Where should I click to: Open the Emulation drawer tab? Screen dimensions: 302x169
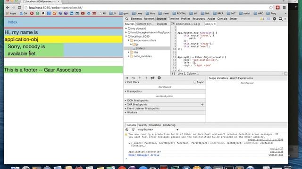click(154, 125)
